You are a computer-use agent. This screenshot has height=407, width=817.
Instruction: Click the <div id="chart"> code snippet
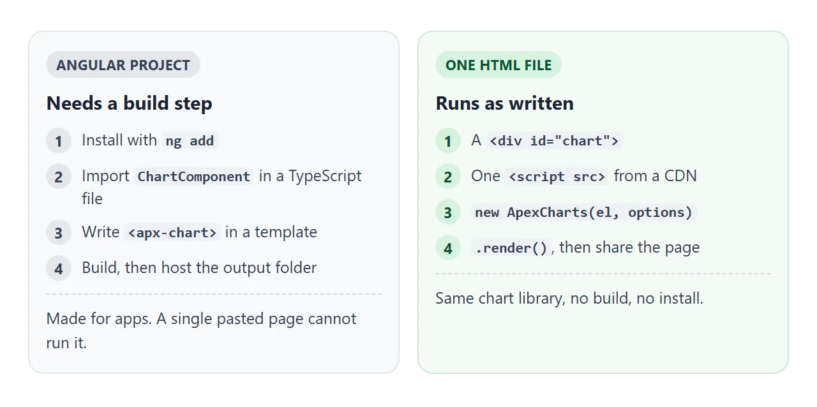[x=554, y=141]
